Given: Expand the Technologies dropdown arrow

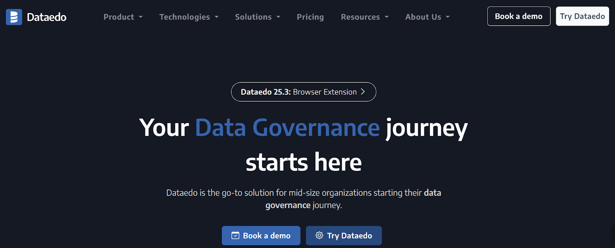Looking at the screenshot, I should point(217,17).
